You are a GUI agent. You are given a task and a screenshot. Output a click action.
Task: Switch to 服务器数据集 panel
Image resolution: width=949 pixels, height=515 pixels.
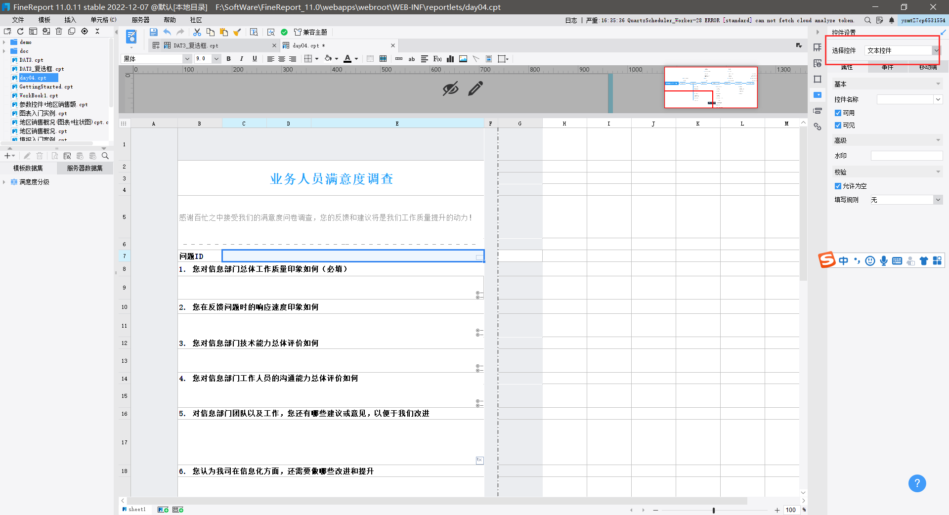click(x=85, y=168)
